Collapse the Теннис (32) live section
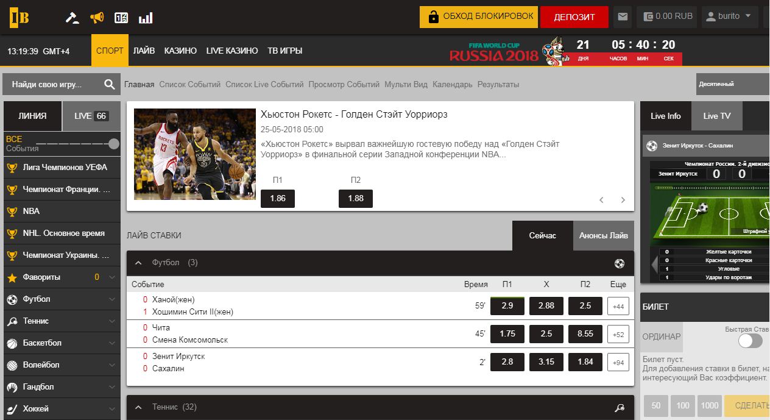770x420 pixels. 138,407
